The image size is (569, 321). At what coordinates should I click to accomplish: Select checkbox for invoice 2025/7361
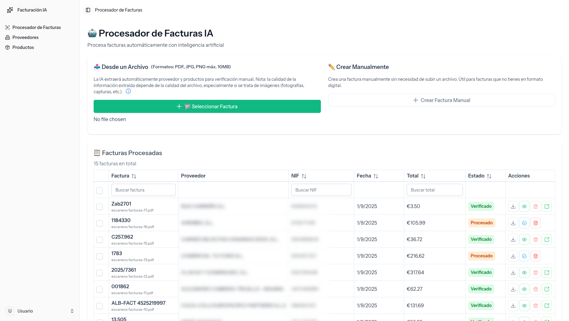tap(100, 273)
